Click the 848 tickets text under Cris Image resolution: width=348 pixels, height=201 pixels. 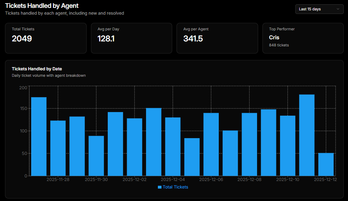pyautogui.click(x=279, y=45)
